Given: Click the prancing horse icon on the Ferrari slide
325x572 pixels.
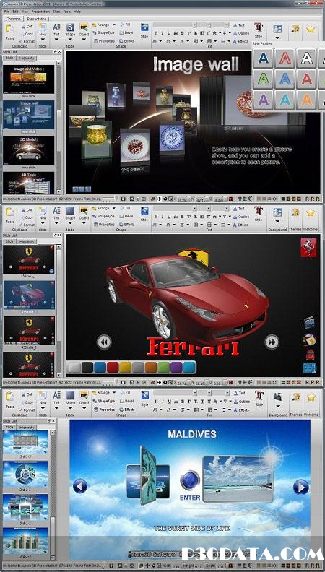Looking at the screenshot, I should pos(308,248).
